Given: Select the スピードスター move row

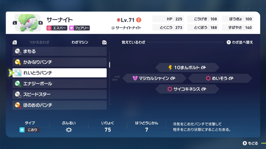Looking at the screenshot, I should pos(60,94).
